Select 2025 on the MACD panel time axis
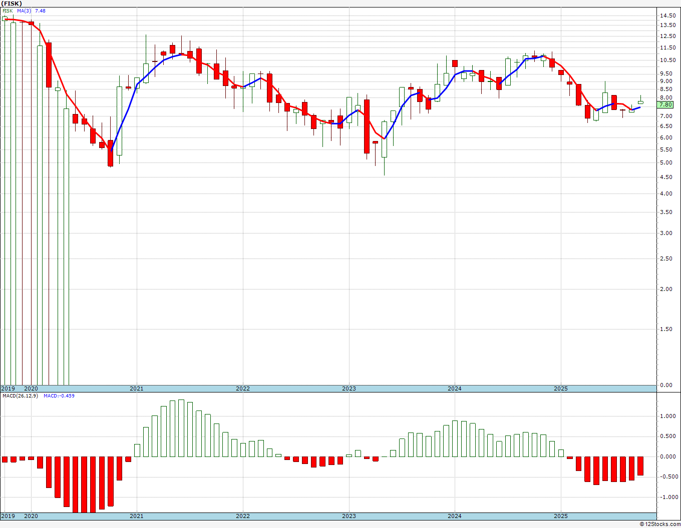This screenshot has width=681, height=528. (561, 515)
